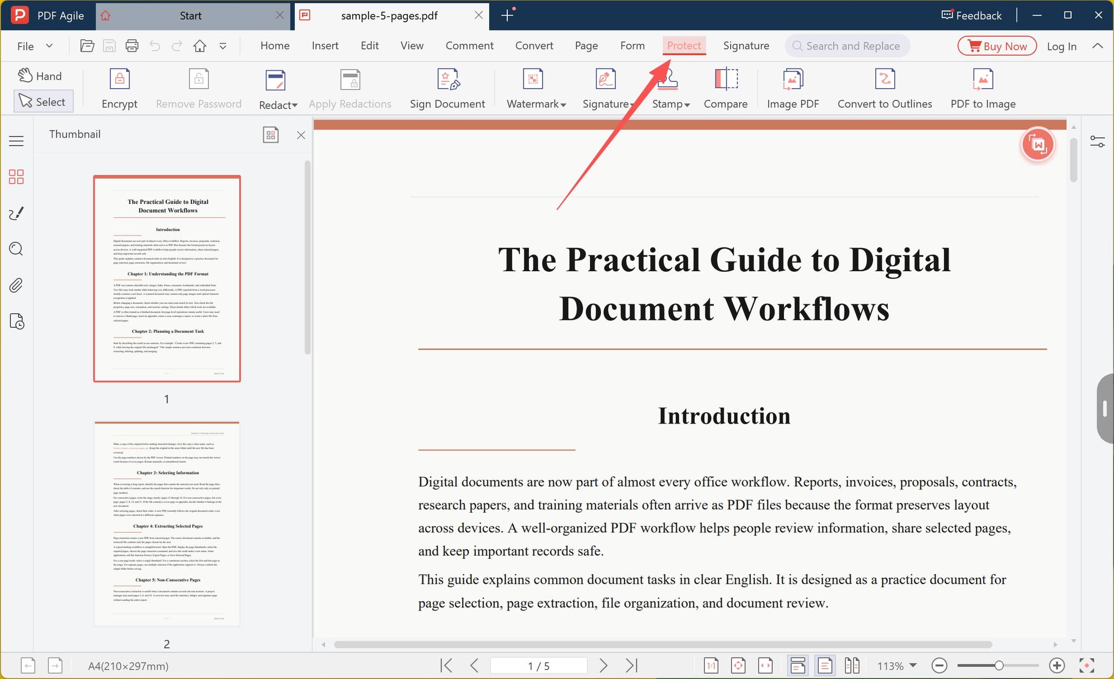1114x679 pixels.
Task: Open the attachments paperclip icon
Action: pyautogui.click(x=16, y=285)
